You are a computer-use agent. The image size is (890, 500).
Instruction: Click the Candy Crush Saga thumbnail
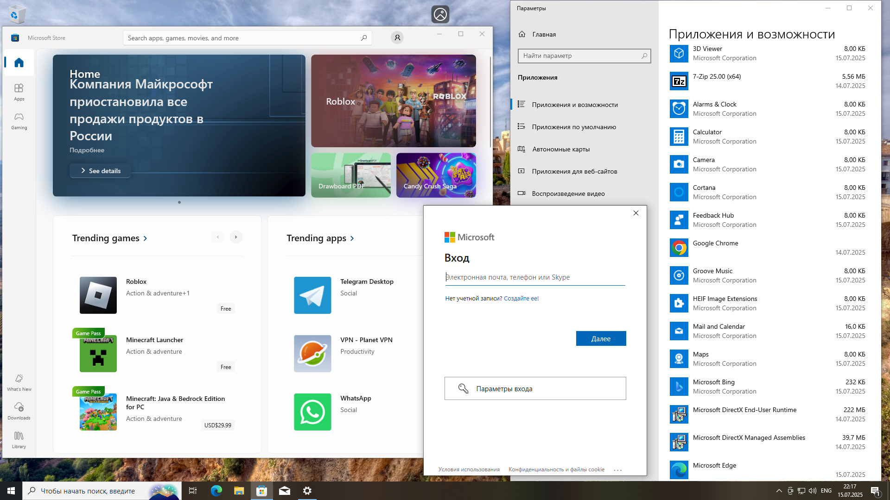tap(436, 175)
